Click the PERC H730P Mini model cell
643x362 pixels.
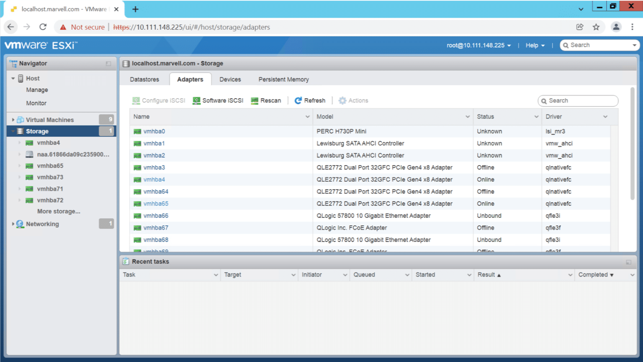pos(342,132)
